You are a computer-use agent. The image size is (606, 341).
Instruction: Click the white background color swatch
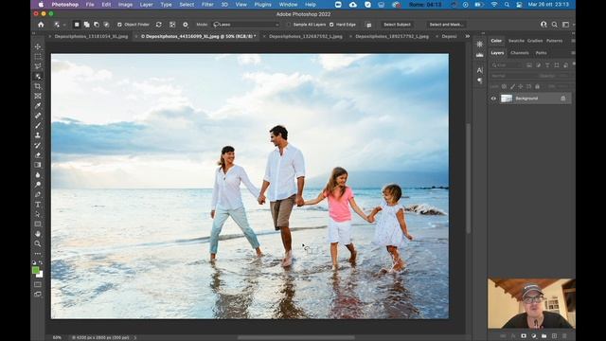(40, 275)
